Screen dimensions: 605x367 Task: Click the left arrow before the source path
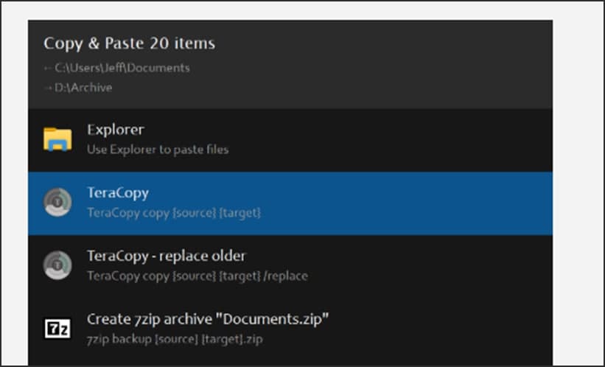pyautogui.click(x=48, y=68)
